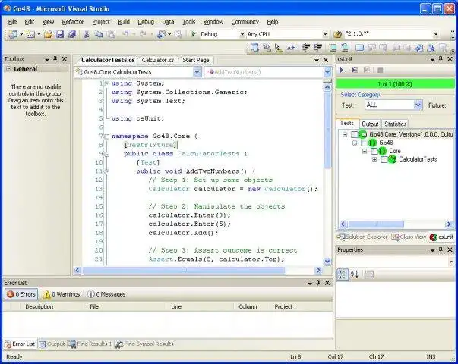458x364 pixels.
Task: Open the Go48.Core.CalculatorTests type dropdown
Action: point(197,72)
